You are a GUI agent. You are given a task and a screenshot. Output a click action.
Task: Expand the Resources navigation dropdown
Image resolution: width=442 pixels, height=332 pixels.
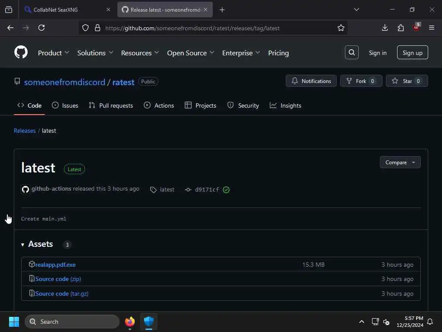point(140,53)
